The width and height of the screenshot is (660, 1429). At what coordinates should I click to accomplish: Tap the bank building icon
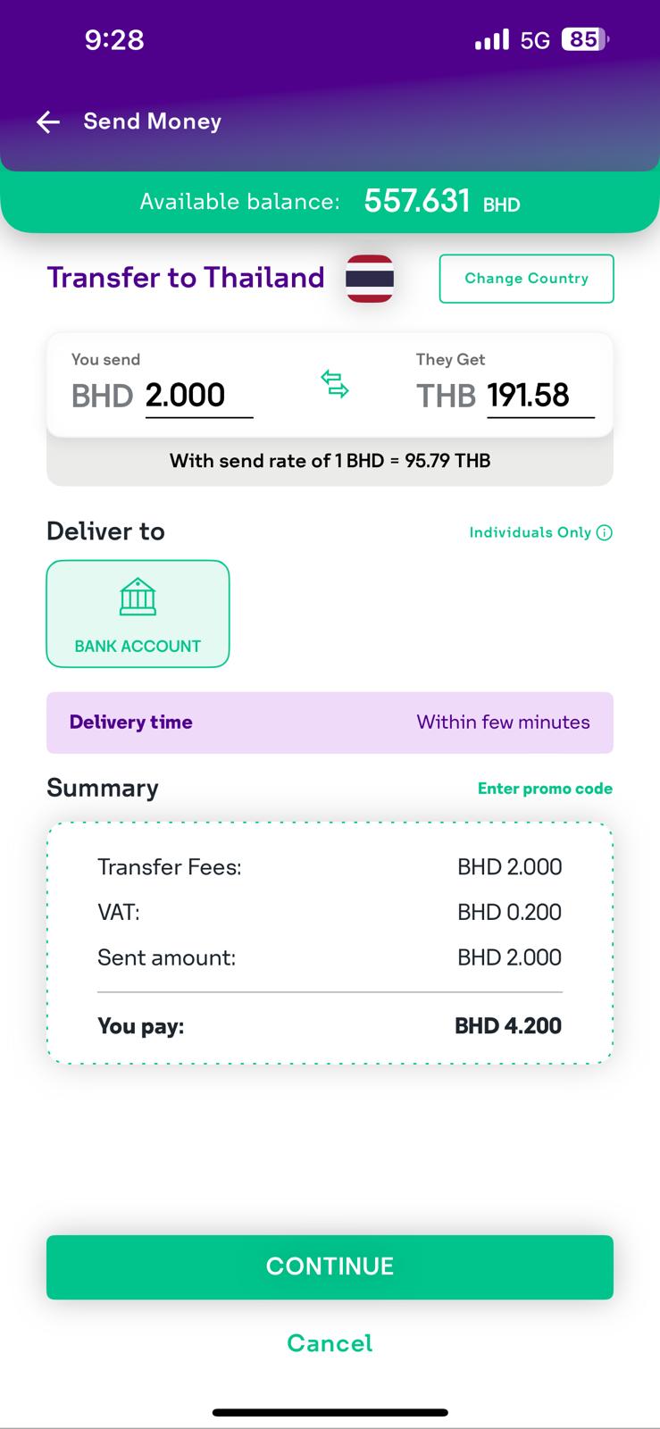point(138,597)
